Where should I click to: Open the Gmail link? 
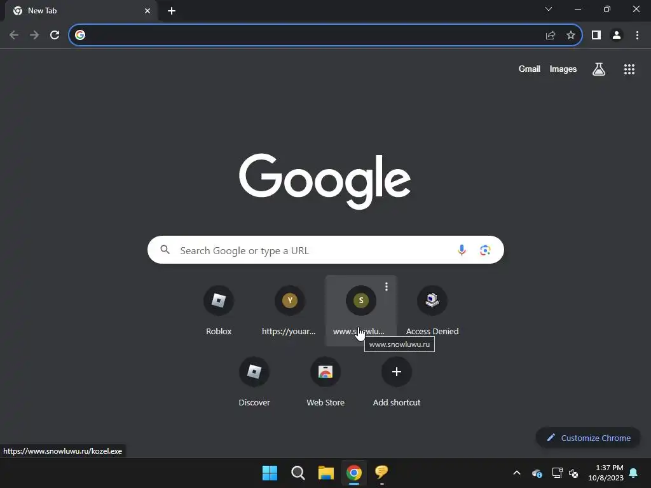[x=530, y=69]
